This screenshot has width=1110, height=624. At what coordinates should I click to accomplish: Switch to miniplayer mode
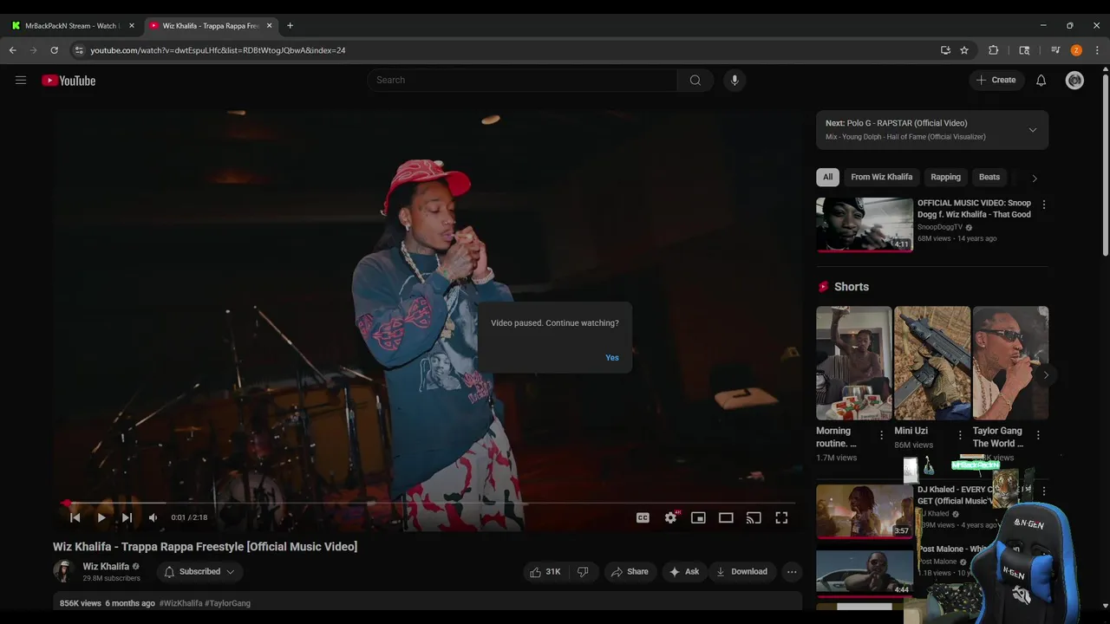tap(698, 517)
